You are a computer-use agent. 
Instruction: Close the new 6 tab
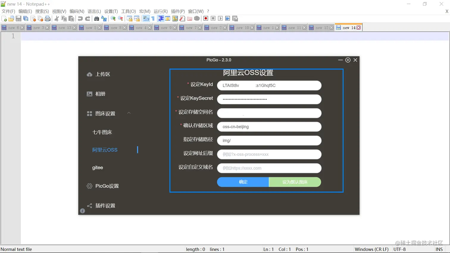click(x=22, y=28)
